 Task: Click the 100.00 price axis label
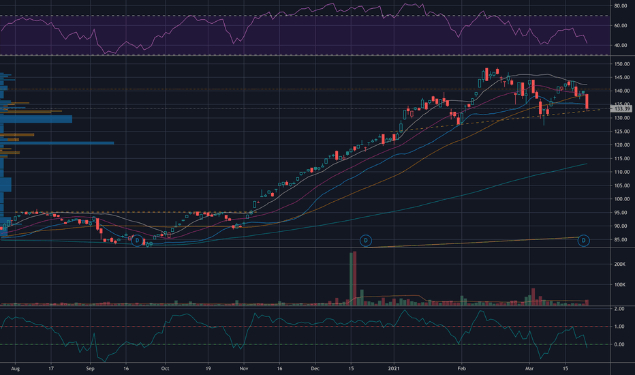pos(621,199)
